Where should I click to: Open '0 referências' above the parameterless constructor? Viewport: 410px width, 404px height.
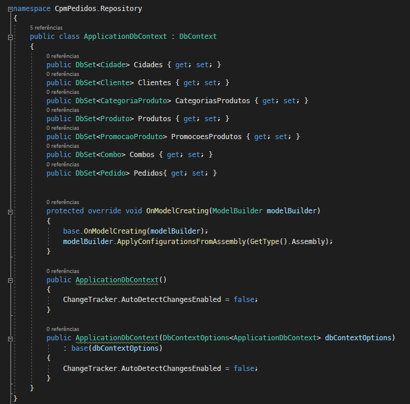63,271
